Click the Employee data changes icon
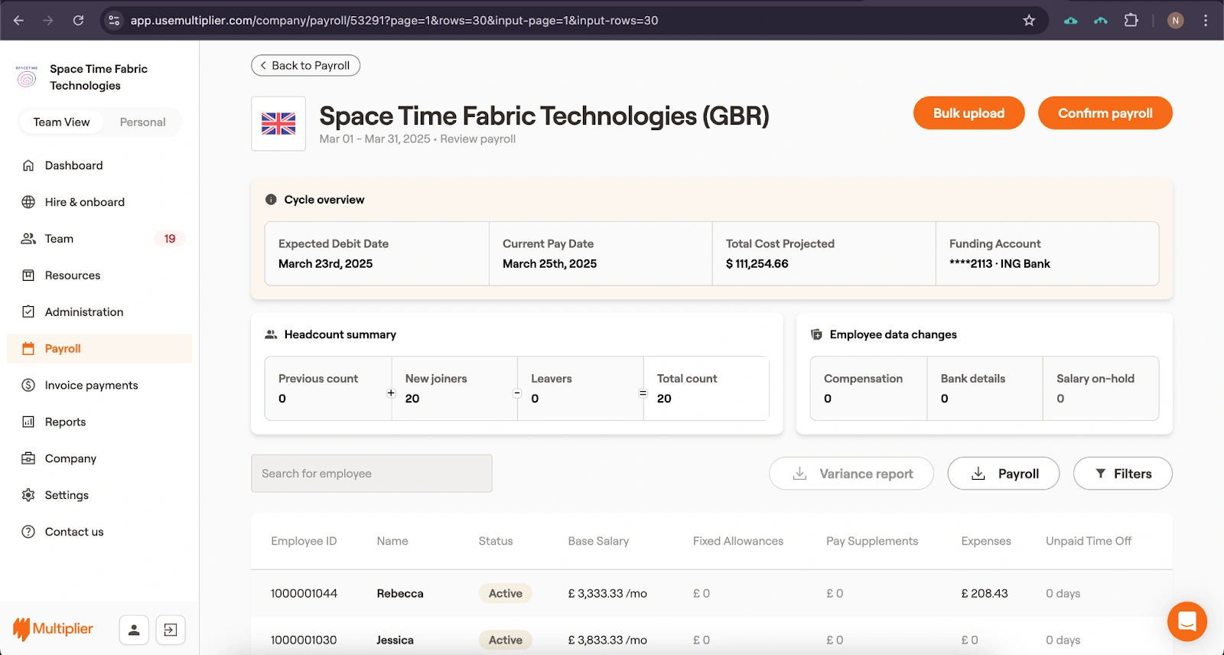The width and height of the screenshot is (1224, 655). point(816,334)
